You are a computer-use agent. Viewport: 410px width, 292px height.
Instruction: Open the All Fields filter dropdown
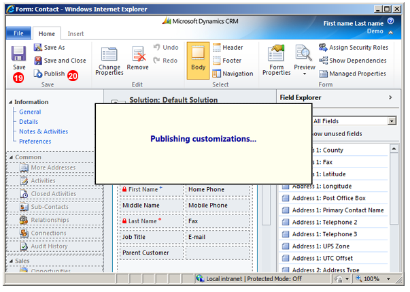[x=392, y=120]
